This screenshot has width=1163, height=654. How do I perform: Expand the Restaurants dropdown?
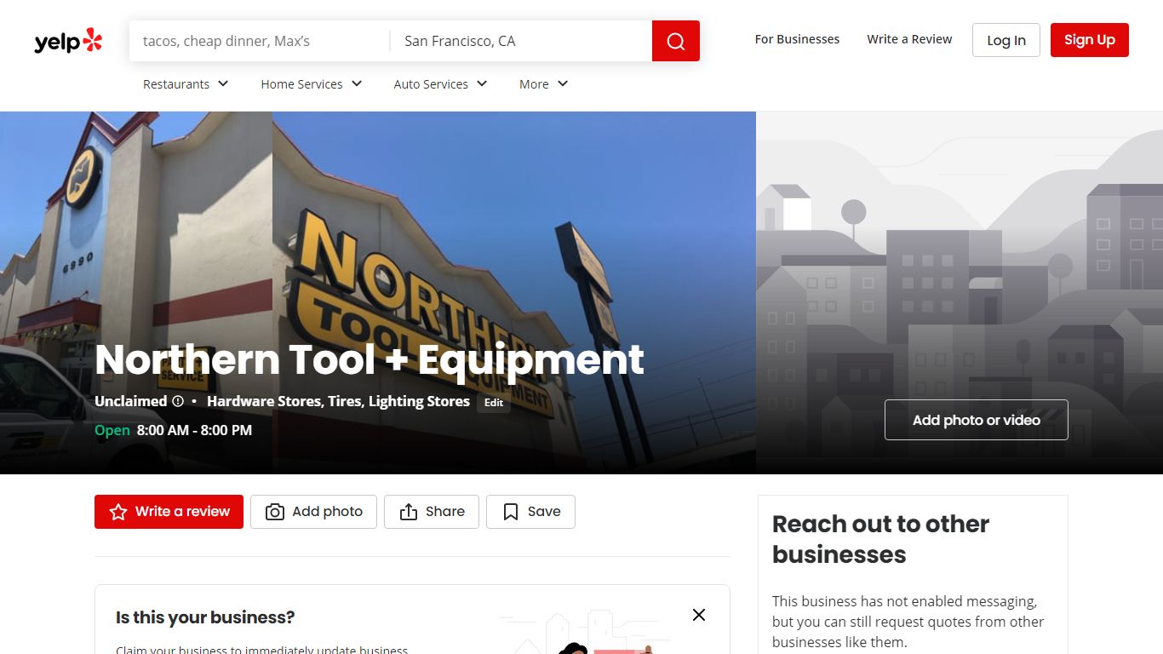186,84
